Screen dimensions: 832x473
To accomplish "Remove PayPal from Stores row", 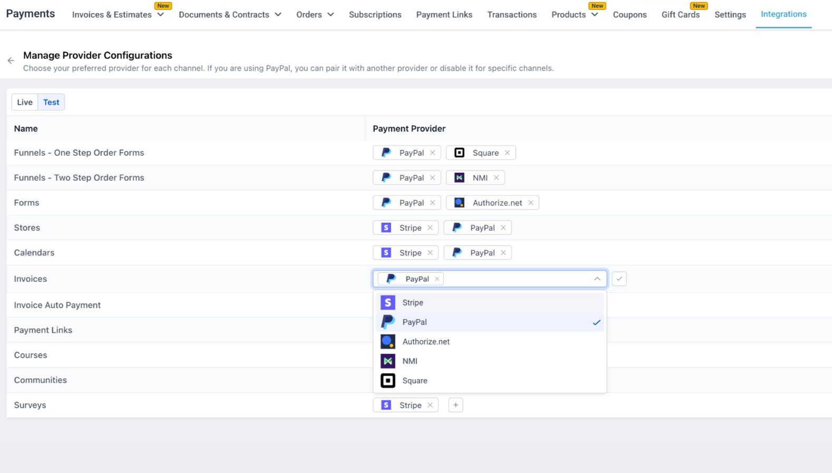I will 504,228.
